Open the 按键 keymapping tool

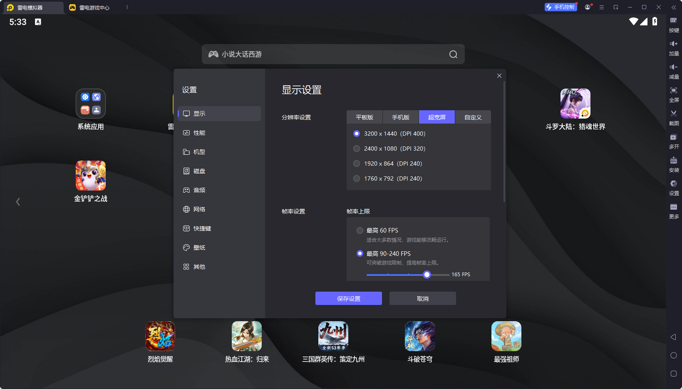674,25
